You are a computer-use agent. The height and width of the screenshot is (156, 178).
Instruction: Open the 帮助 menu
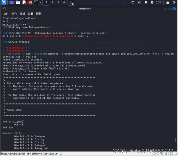point(39,14)
